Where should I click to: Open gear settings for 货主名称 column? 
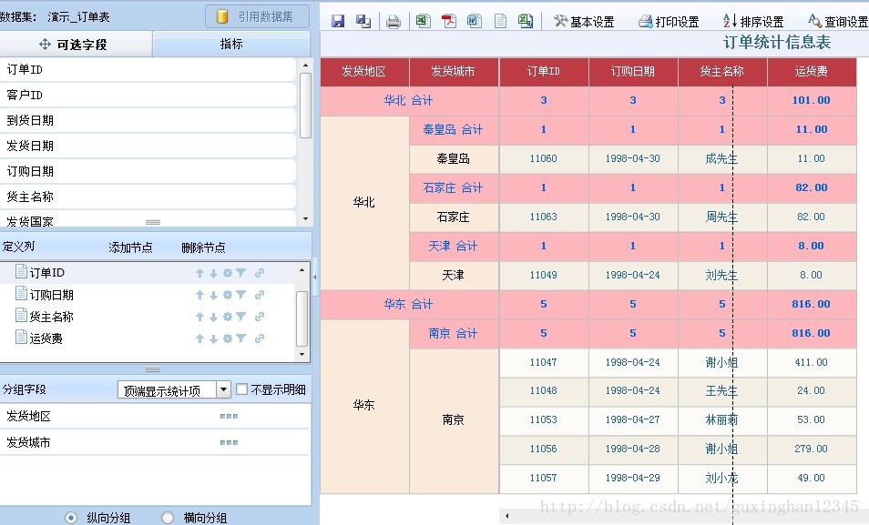coord(227,317)
